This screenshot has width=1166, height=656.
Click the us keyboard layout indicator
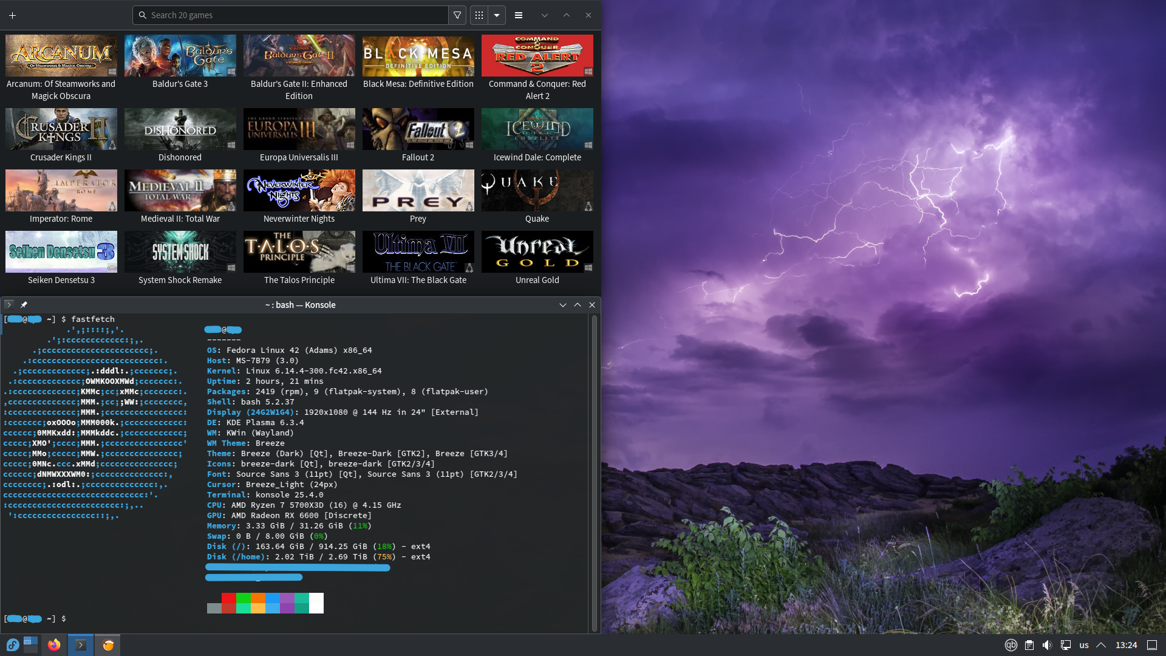(1084, 645)
